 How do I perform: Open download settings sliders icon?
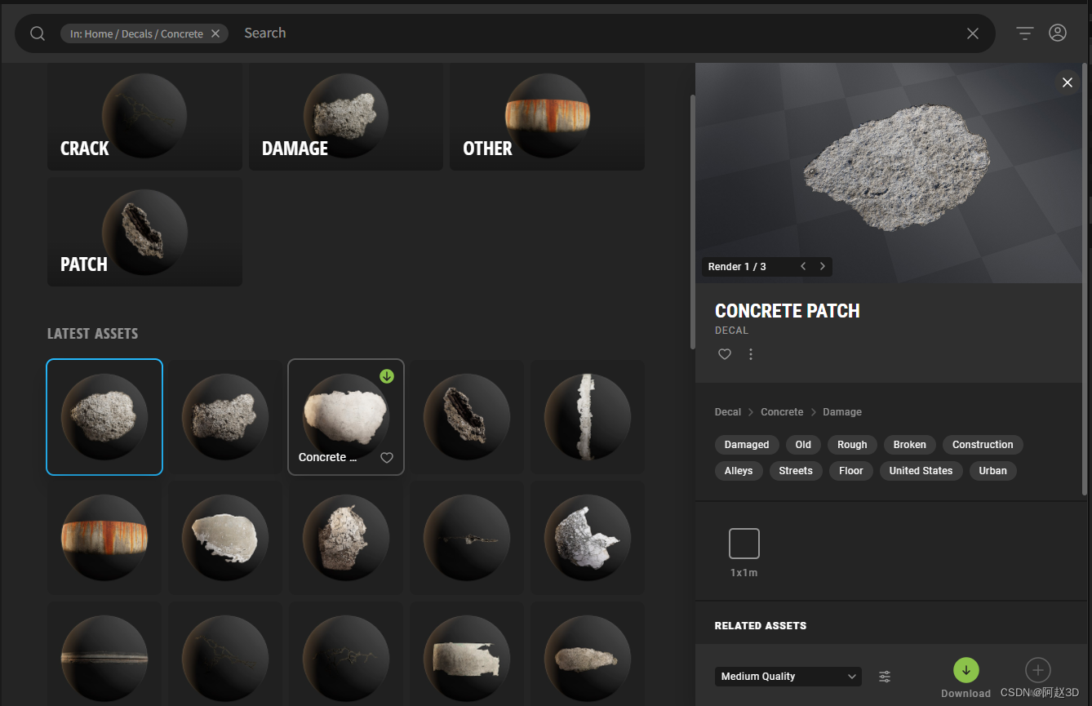point(885,677)
